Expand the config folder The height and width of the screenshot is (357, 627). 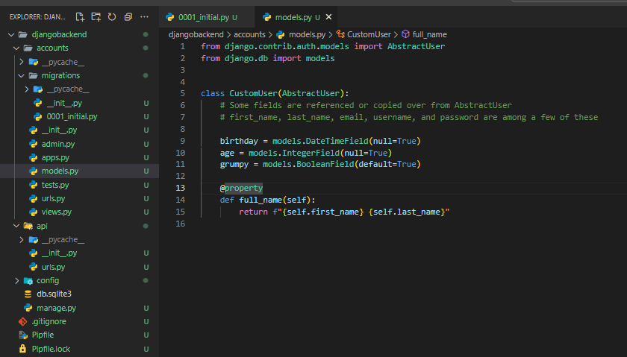click(16, 280)
